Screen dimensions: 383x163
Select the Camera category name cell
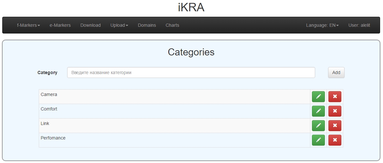pos(174,97)
